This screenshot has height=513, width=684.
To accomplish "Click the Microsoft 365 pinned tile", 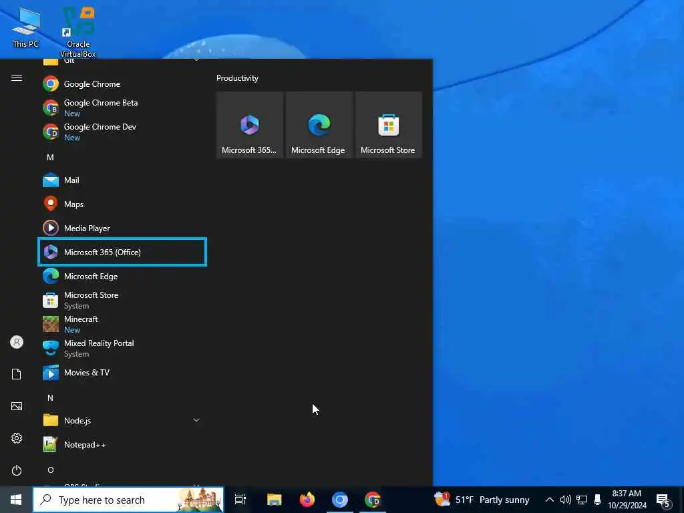I will pyautogui.click(x=250, y=125).
